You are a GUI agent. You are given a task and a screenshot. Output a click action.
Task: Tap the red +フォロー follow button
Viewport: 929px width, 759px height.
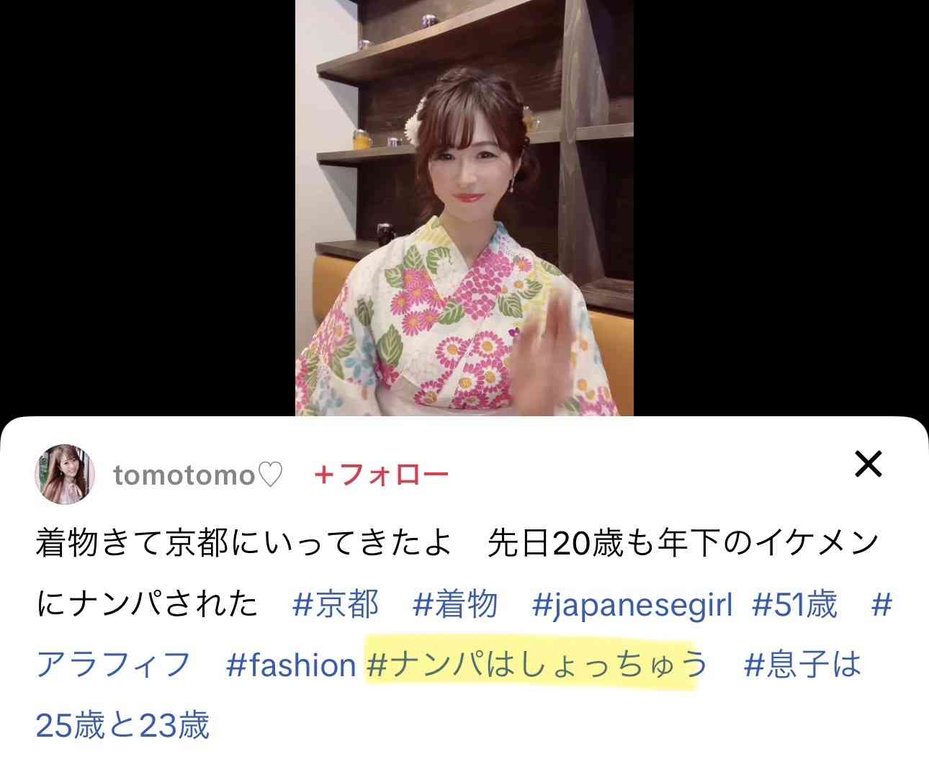pos(382,475)
